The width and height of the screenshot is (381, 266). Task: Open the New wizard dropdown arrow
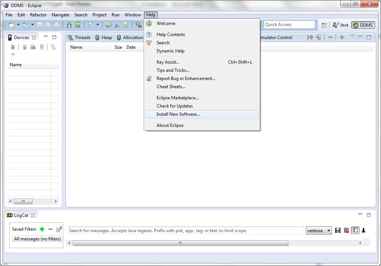[18, 25]
